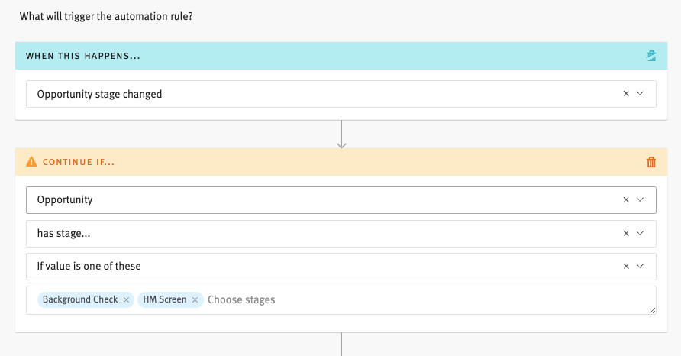Click the 'has stage...' combo box text
The height and width of the screenshot is (356, 681).
point(63,234)
